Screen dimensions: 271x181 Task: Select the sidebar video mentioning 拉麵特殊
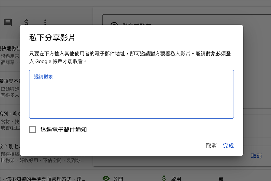point(10,89)
